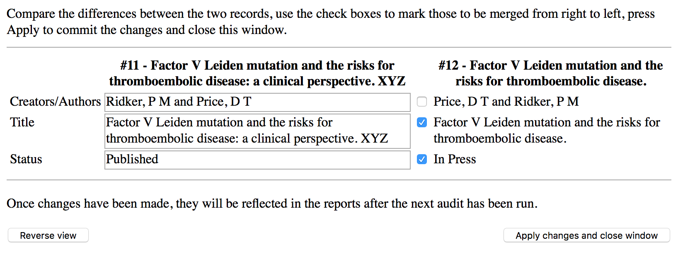
Task: Uncheck the Status merge checkbox
Action: 422,159
